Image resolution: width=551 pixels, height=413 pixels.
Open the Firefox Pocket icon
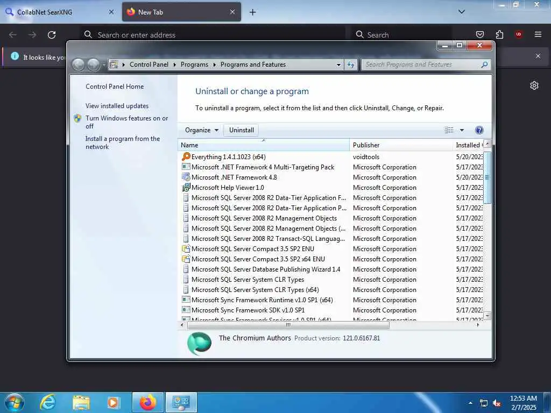point(479,34)
